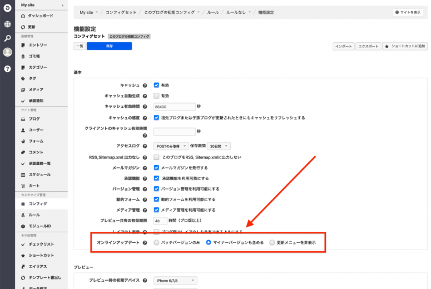Open the search magnifier icon
The height and width of the screenshot is (289, 431).
pos(8,38)
